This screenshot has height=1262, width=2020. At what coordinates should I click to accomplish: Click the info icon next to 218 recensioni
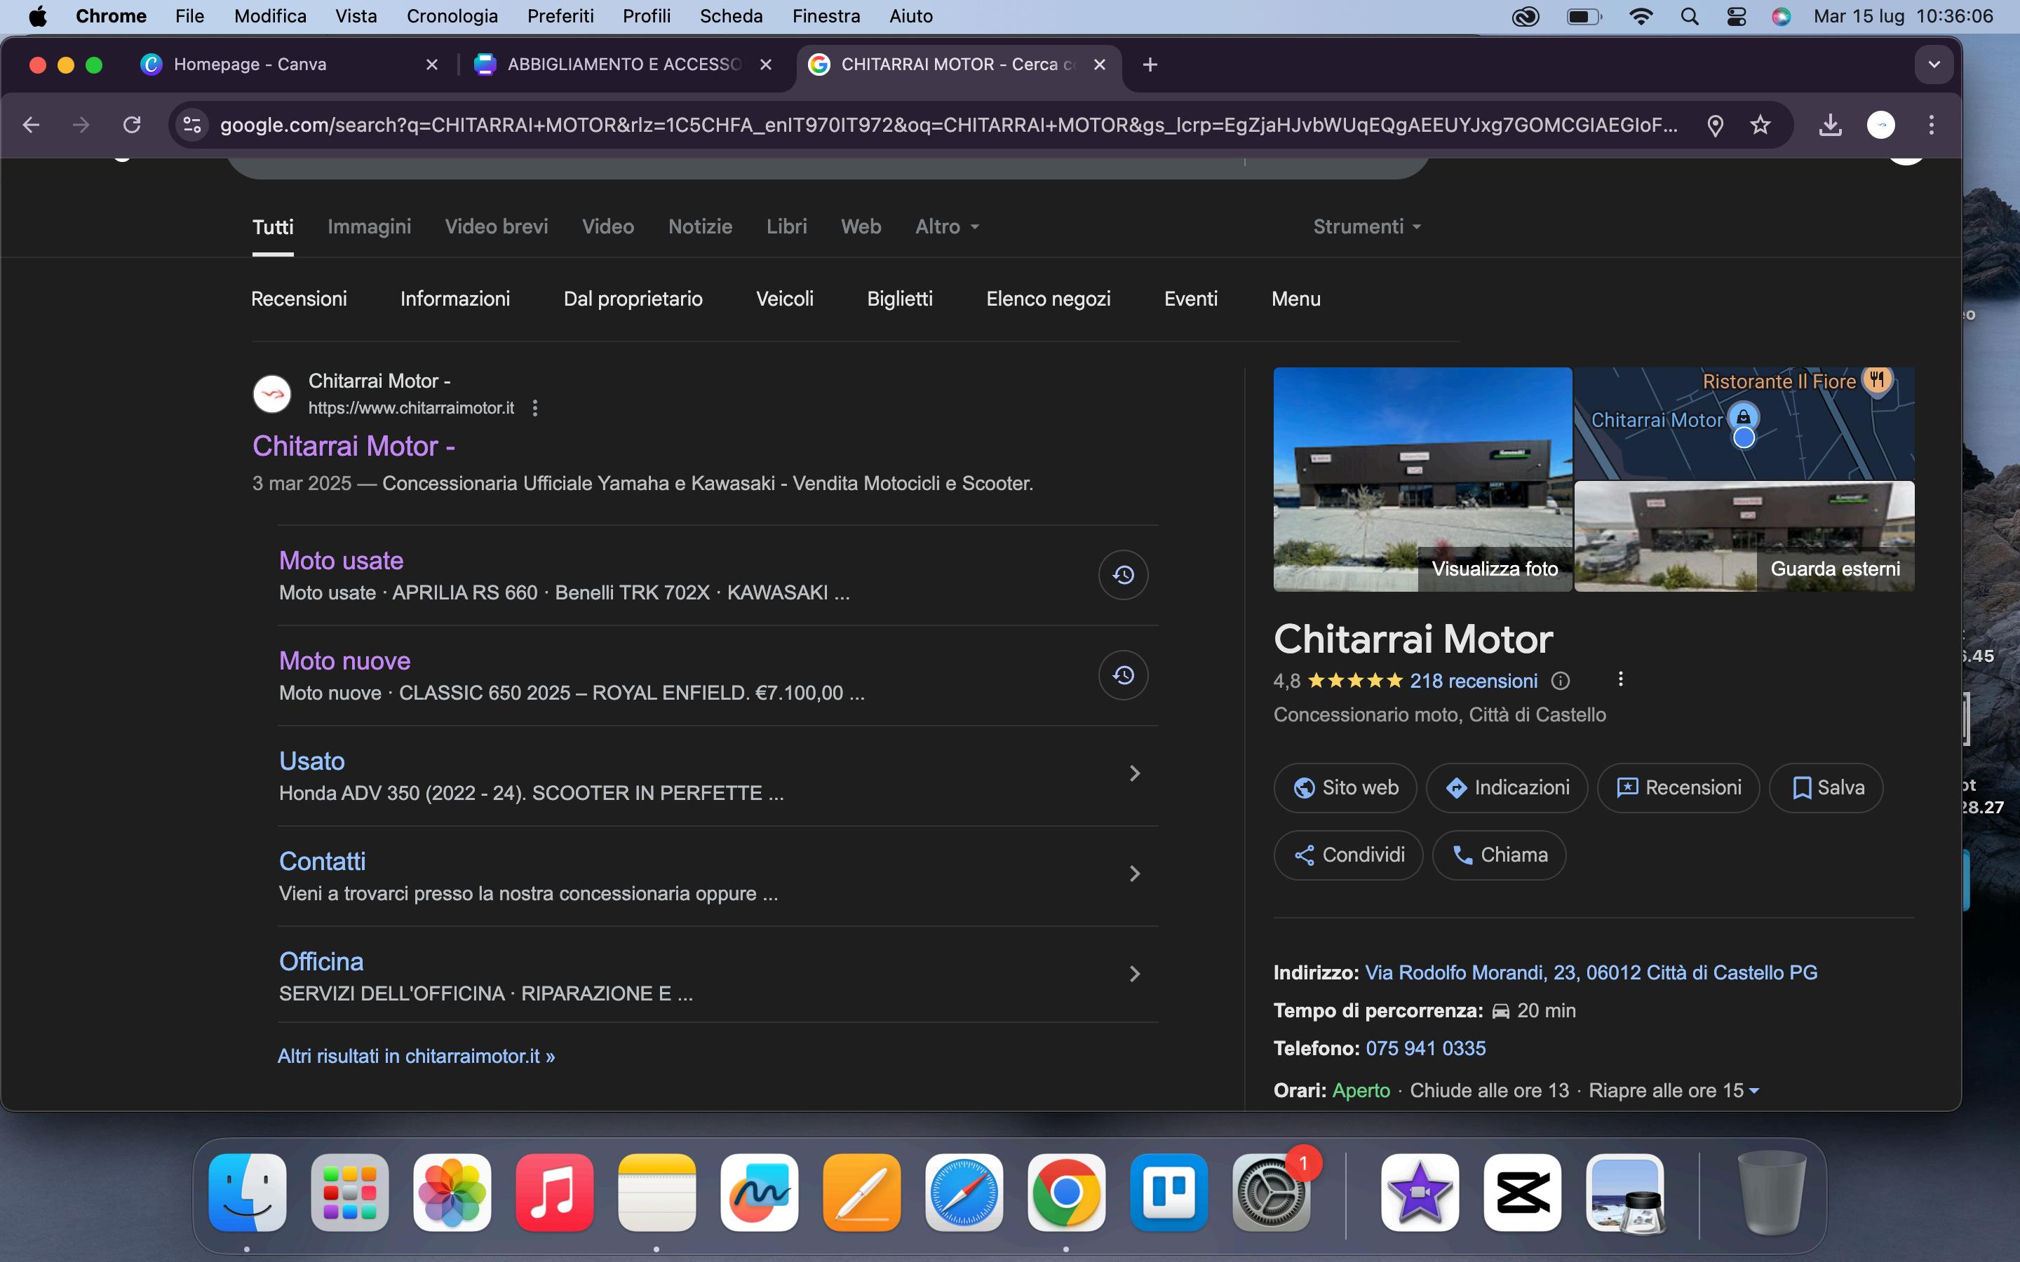point(1560,681)
